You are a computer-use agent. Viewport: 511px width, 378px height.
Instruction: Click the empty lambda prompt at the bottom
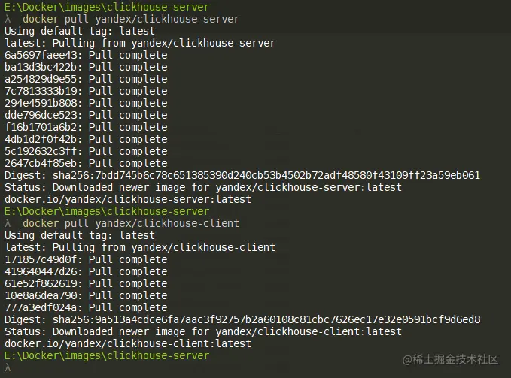click(x=8, y=368)
